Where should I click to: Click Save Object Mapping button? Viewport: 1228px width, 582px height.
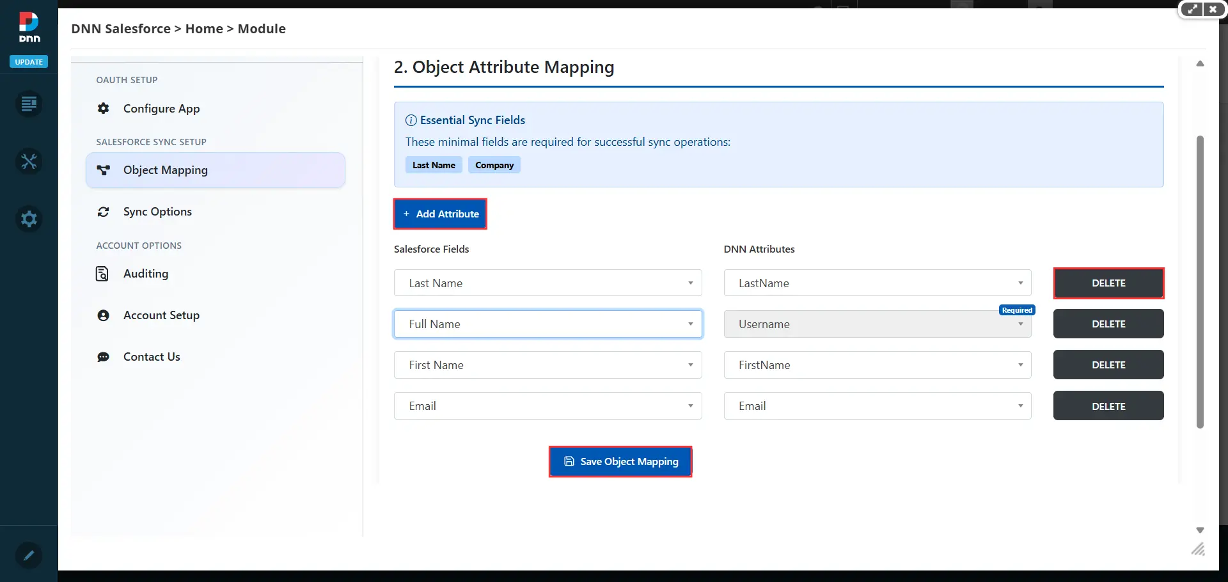click(620, 461)
